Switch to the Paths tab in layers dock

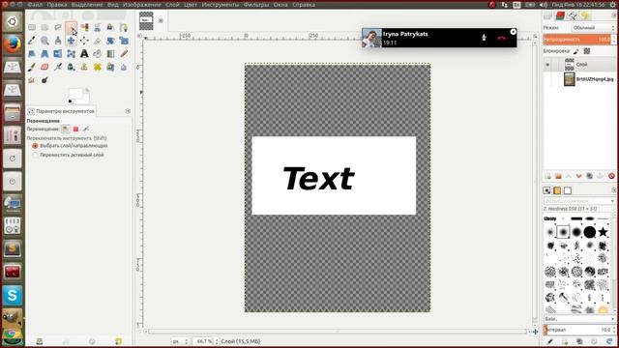click(573, 15)
